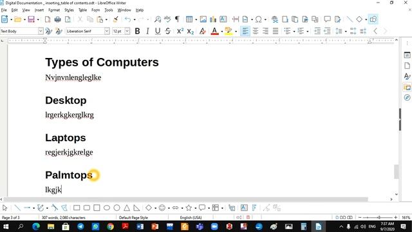Click the word count status field
412x232 pixels.
tap(63, 218)
